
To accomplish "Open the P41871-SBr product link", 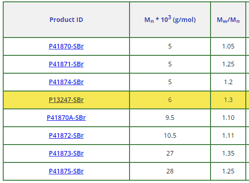I will click(66, 64).
